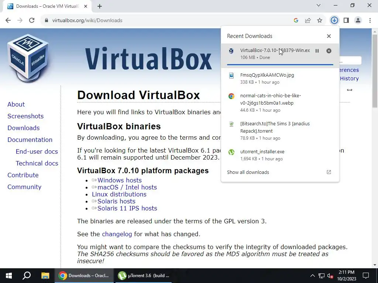This screenshot has height=283, width=378.
Task: Click the Chrome icon beside webp download
Action: click(231, 96)
